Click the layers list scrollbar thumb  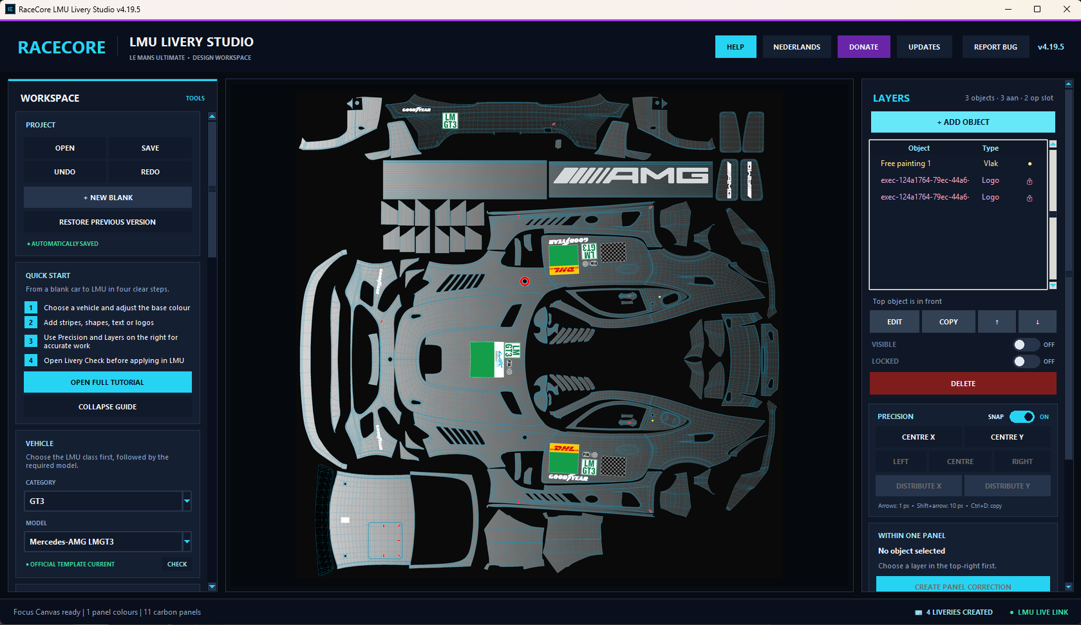(1053, 215)
